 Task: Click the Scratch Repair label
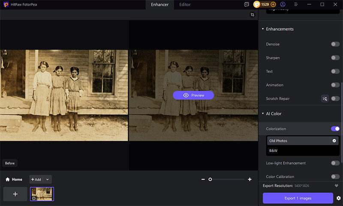(278, 99)
